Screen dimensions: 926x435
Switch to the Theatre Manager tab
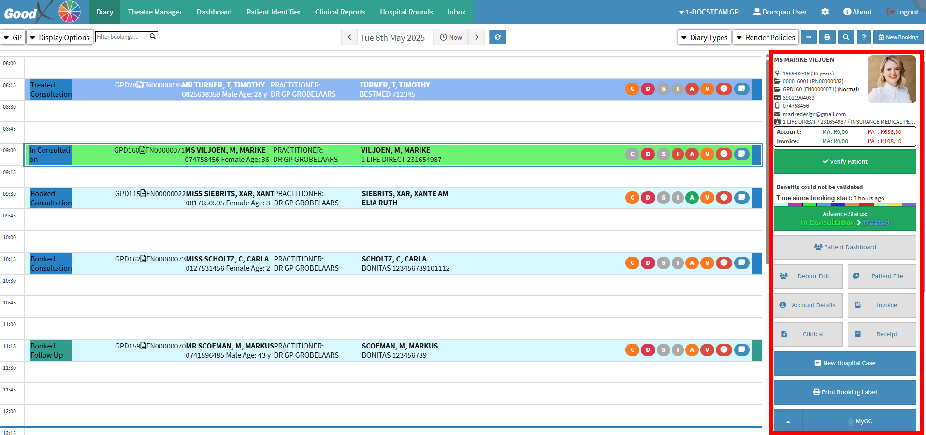click(155, 12)
